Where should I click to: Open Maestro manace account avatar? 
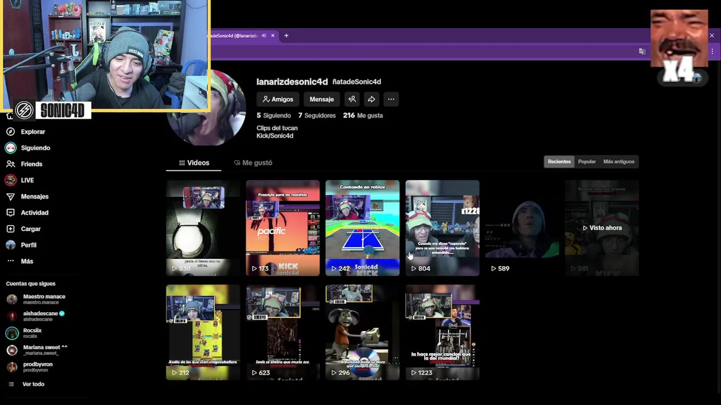pos(12,299)
